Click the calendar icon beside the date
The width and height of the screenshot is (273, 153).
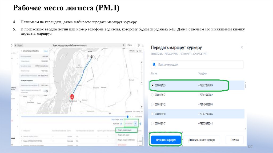[121, 124]
